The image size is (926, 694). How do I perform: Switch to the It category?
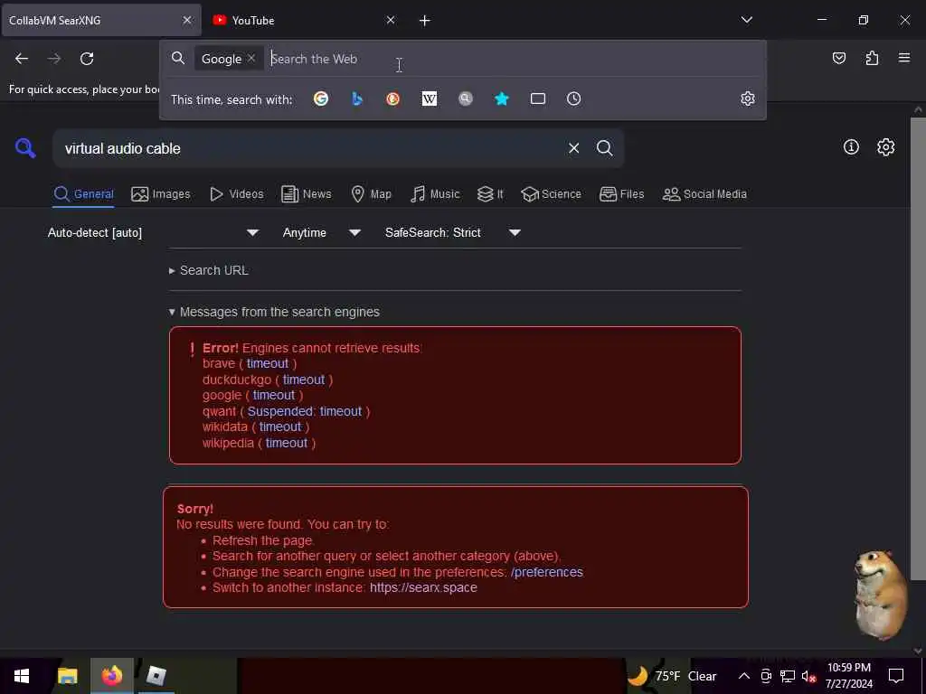[x=490, y=194]
